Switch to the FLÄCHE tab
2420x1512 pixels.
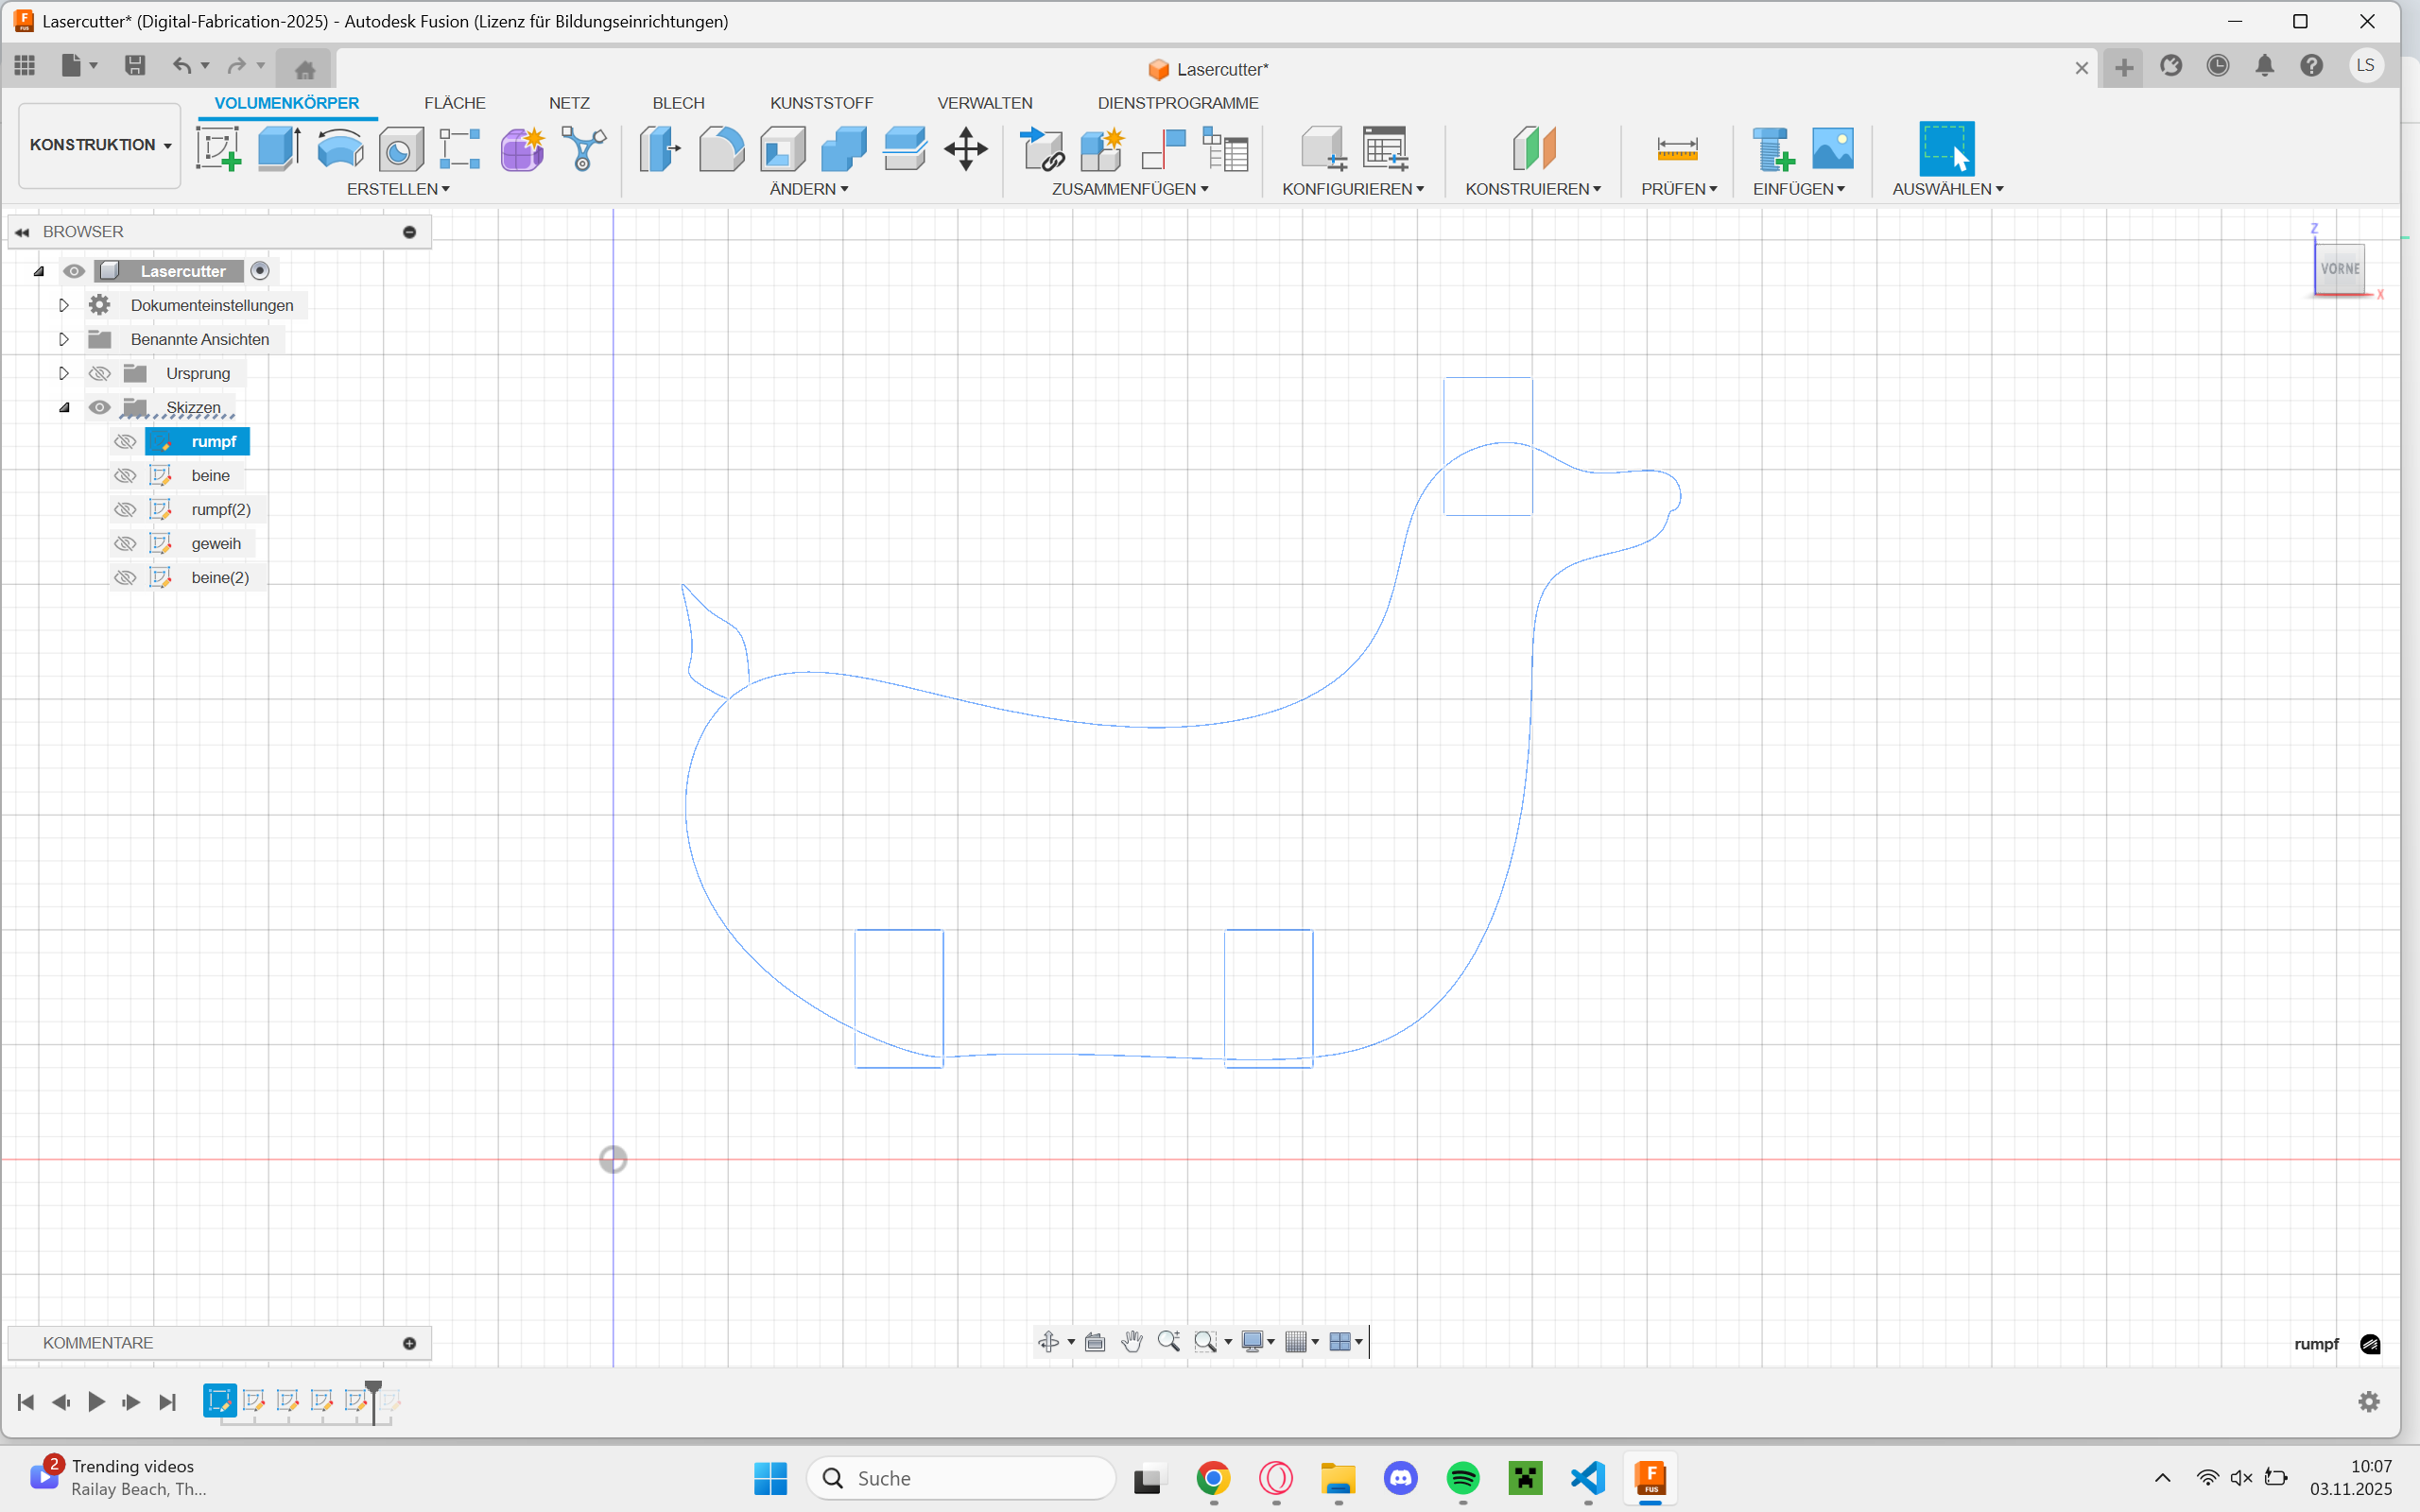pyautogui.click(x=454, y=103)
